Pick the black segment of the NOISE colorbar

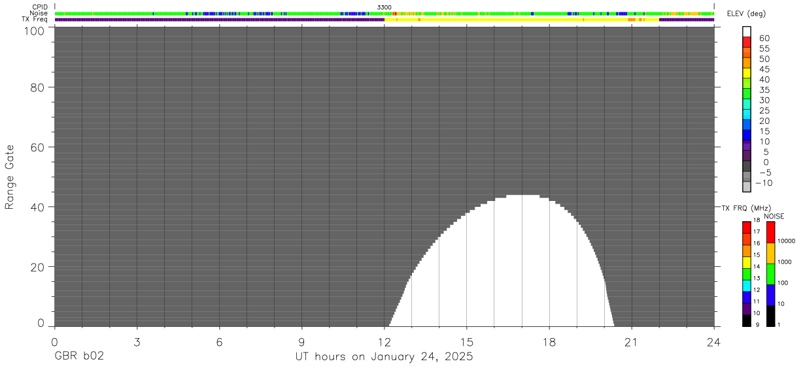tap(770, 316)
